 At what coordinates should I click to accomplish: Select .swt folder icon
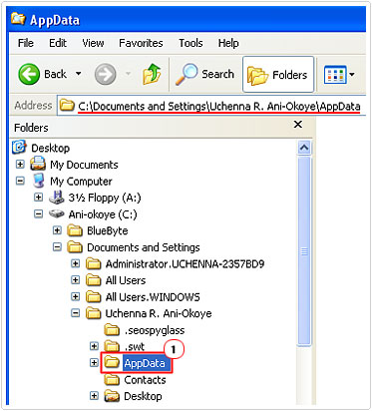click(112, 346)
